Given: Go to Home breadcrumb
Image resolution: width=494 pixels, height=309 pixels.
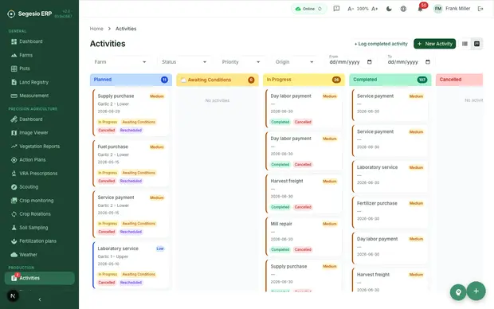Looking at the screenshot, I should point(96,29).
